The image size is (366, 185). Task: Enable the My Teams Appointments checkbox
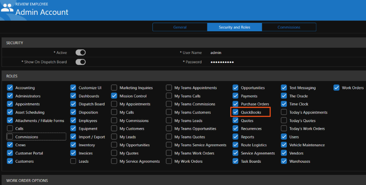(x=169, y=88)
